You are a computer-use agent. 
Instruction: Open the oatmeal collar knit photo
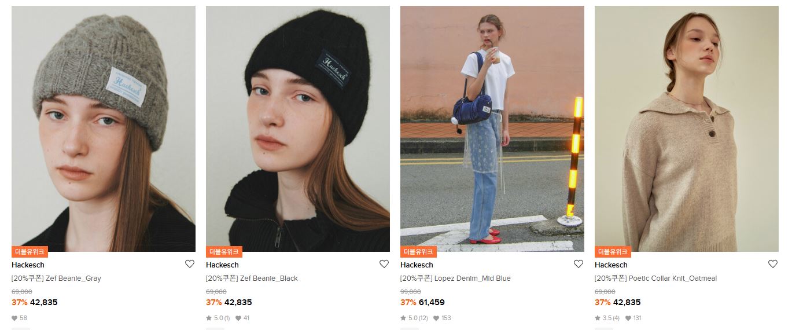point(687,129)
